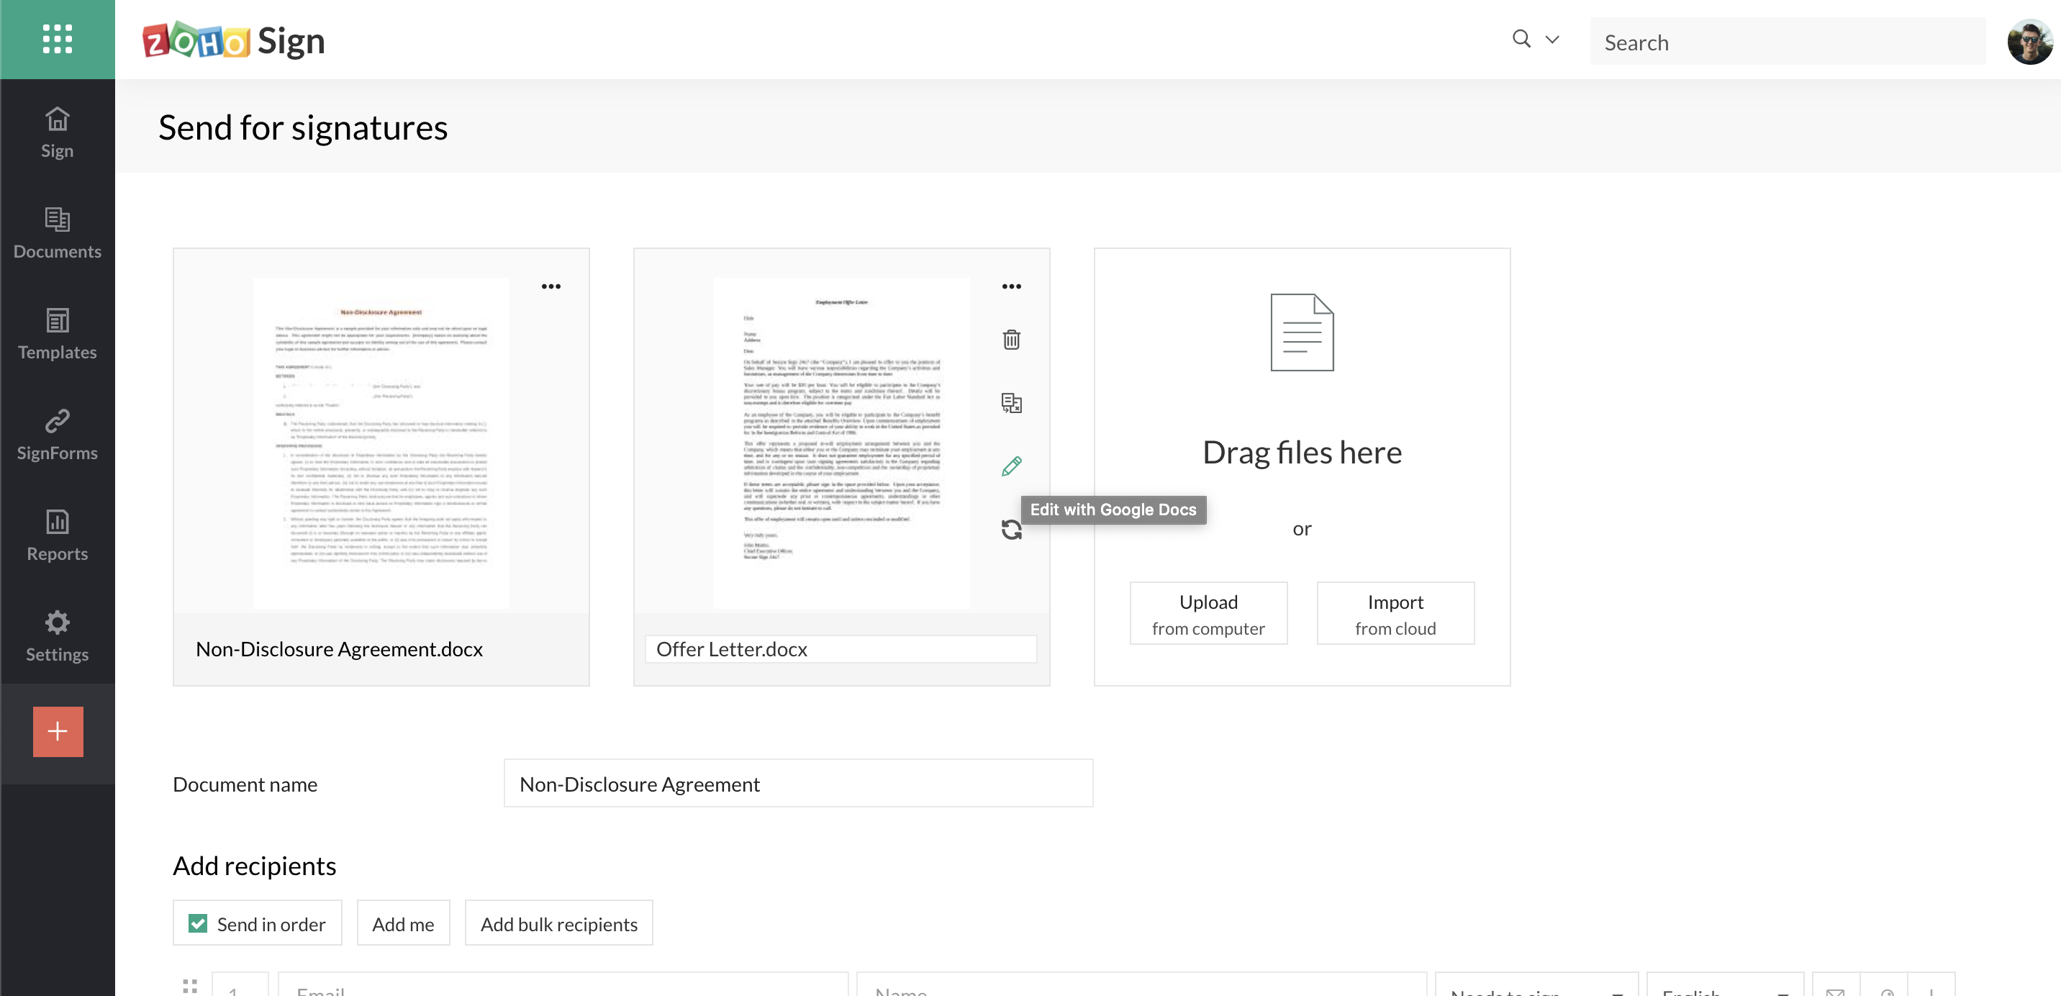2061x996 pixels.
Task: Open the Settings gear in the sidebar
Action: tap(57, 636)
